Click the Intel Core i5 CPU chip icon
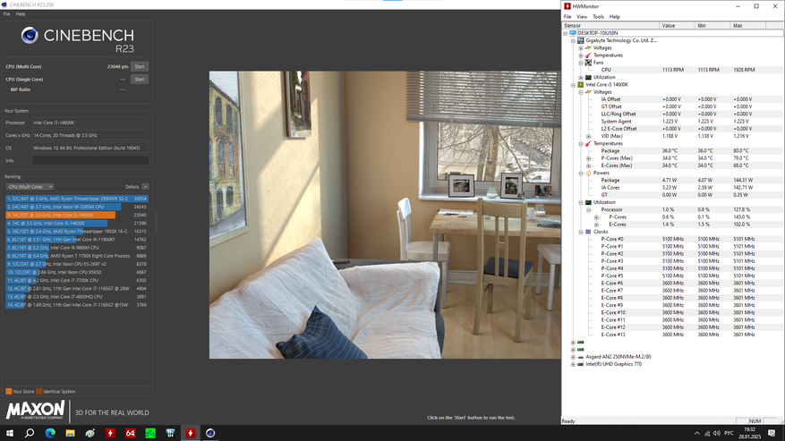The height and width of the screenshot is (441, 785). tap(581, 85)
